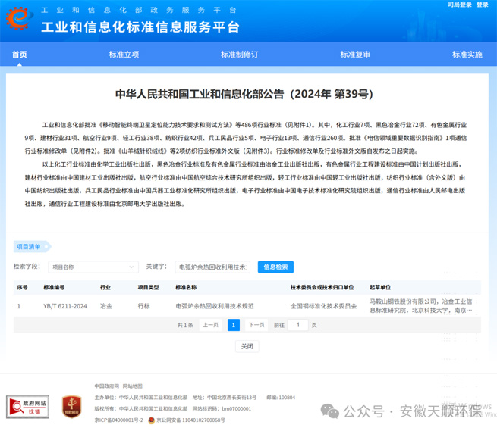Open the 网站地图 footer link
The height and width of the screenshot is (431, 497).
(x=133, y=386)
